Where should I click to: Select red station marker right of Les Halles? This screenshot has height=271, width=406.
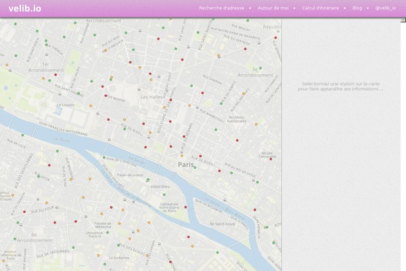171,100
